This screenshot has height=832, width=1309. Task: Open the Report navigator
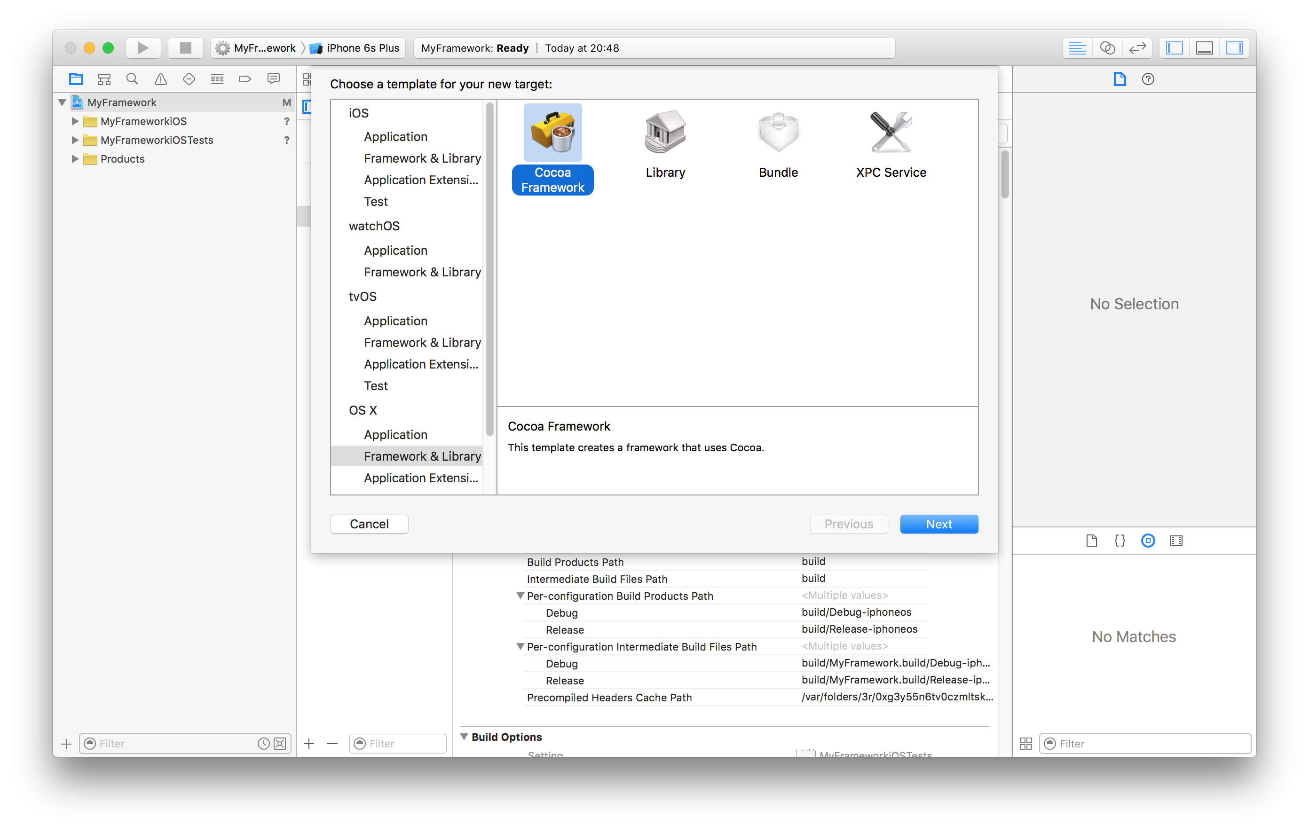274,79
